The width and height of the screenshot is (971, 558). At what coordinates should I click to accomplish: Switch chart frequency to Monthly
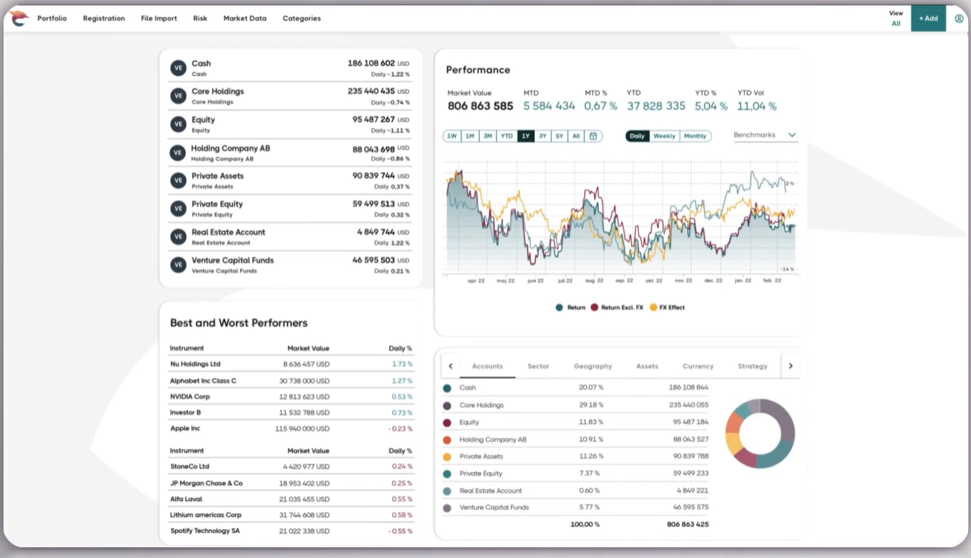tap(695, 136)
